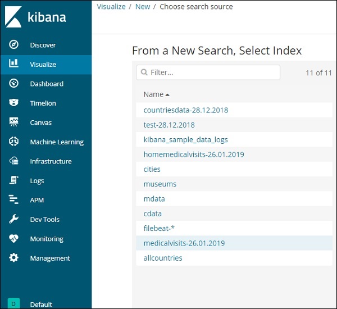Click the Discover compass icon
The width and height of the screenshot is (337, 309).
[14, 45]
